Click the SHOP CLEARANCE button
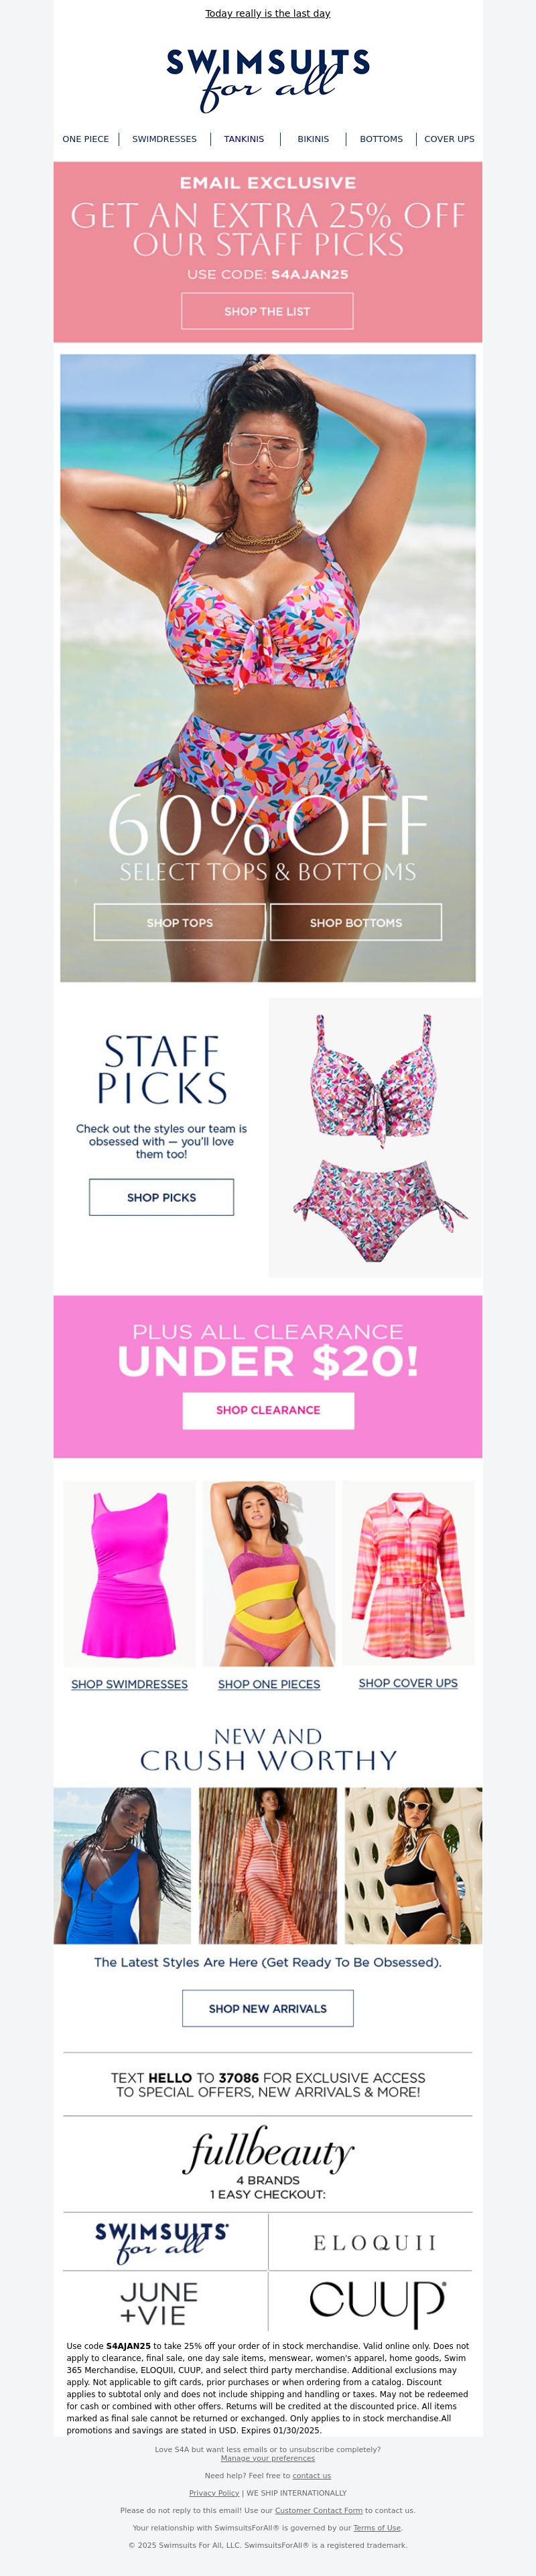This screenshot has height=2576, width=536. click(x=268, y=1410)
